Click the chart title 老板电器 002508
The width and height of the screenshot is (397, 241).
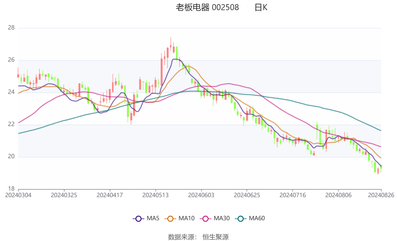click(x=207, y=7)
